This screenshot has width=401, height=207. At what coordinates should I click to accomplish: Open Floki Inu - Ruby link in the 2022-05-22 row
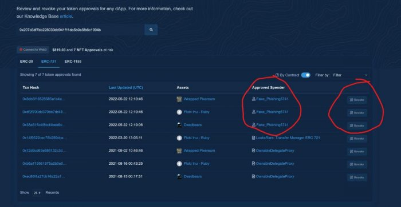pos(196,112)
